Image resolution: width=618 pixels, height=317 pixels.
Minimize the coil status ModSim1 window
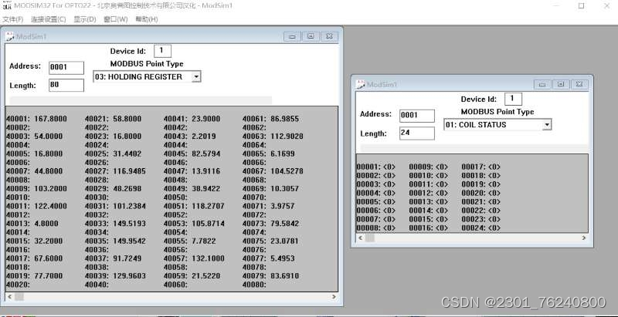tap(542, 84)
